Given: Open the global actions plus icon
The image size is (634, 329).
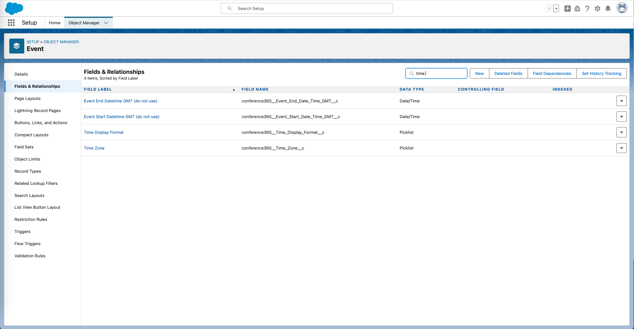Looking at the screenshot, I should pos(568,9).
